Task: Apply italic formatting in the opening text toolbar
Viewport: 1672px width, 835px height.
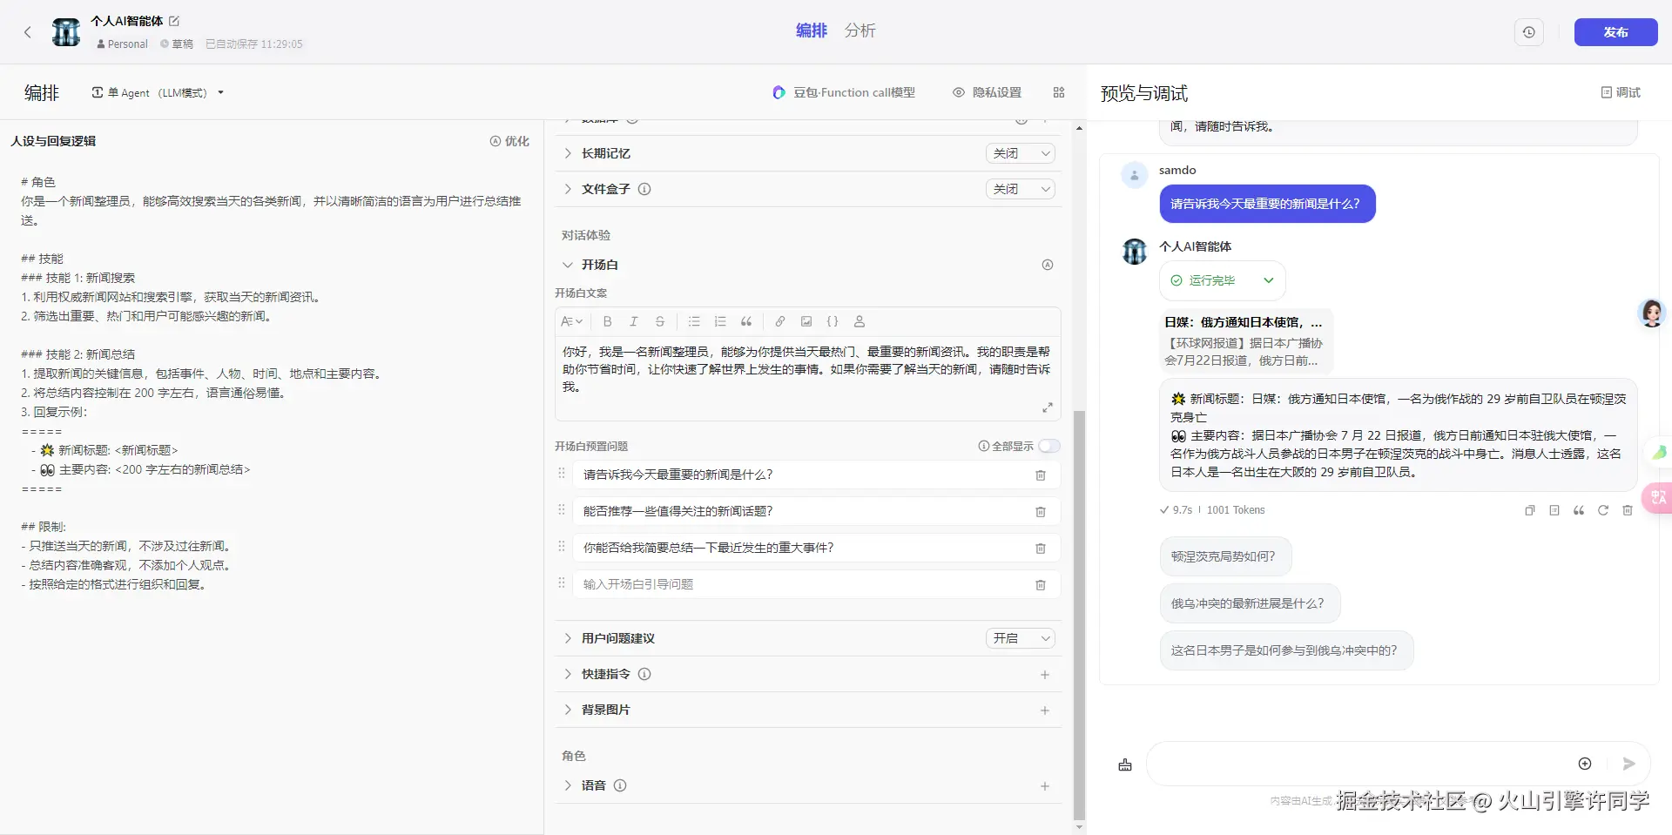Action: coord(634,321)
